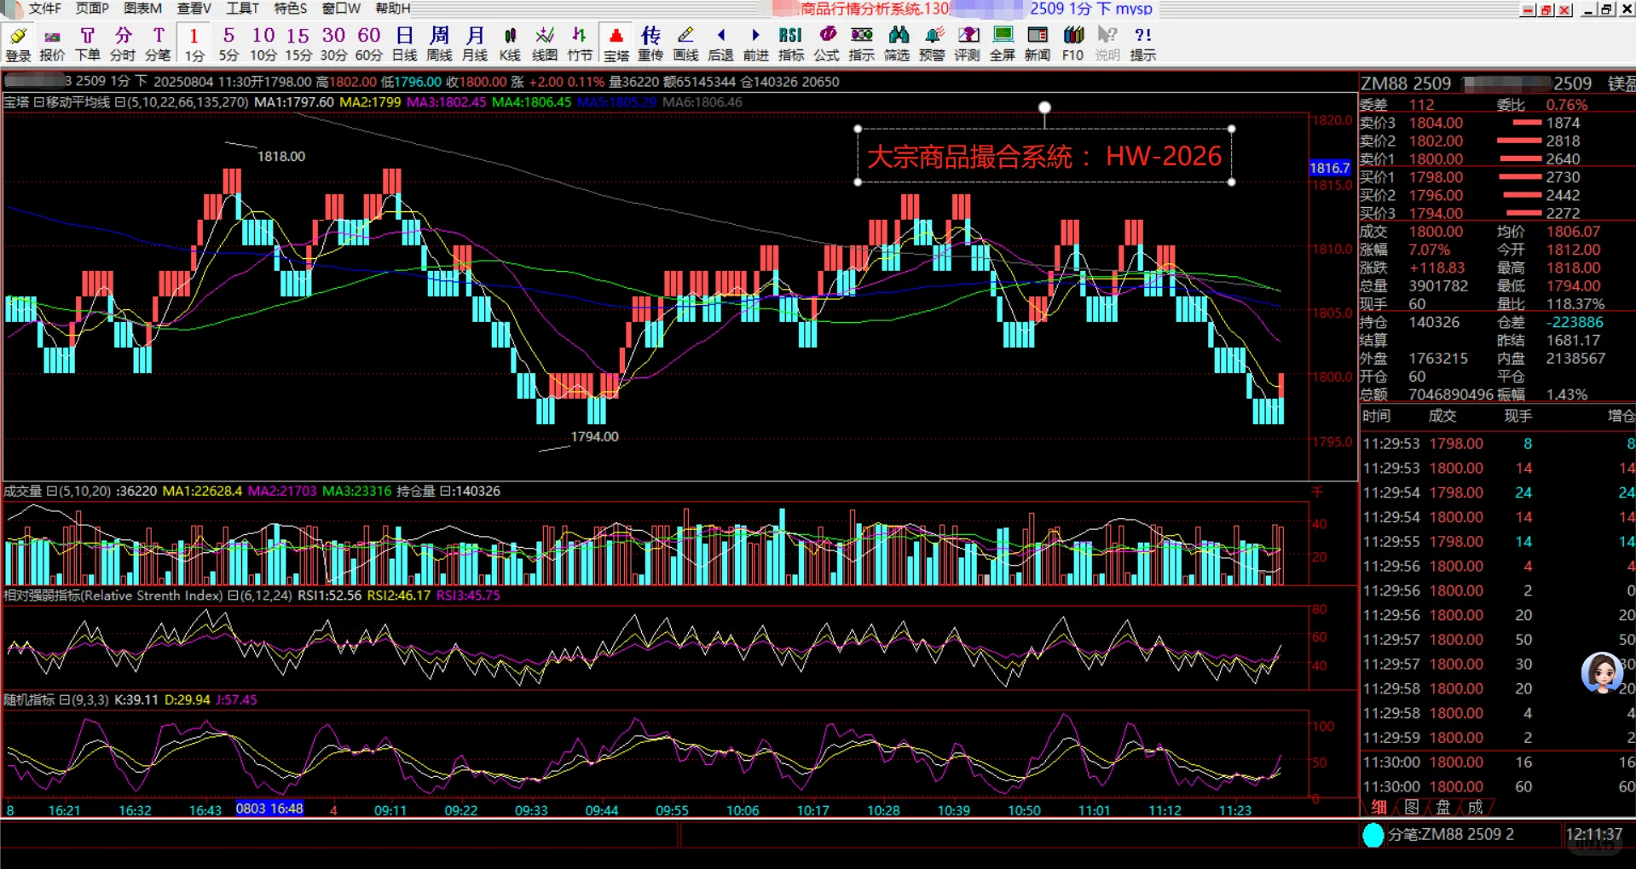1636x869 pixels.
Task: Open the 公式 formula manager
Action: pos(827,43)
